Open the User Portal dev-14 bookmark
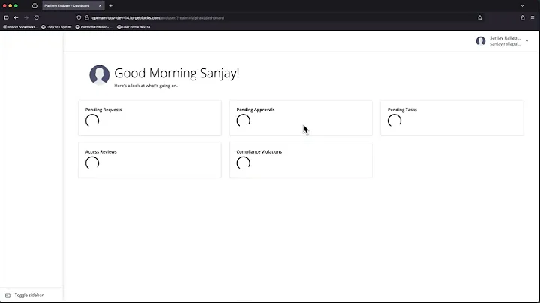 pos(133,27)
